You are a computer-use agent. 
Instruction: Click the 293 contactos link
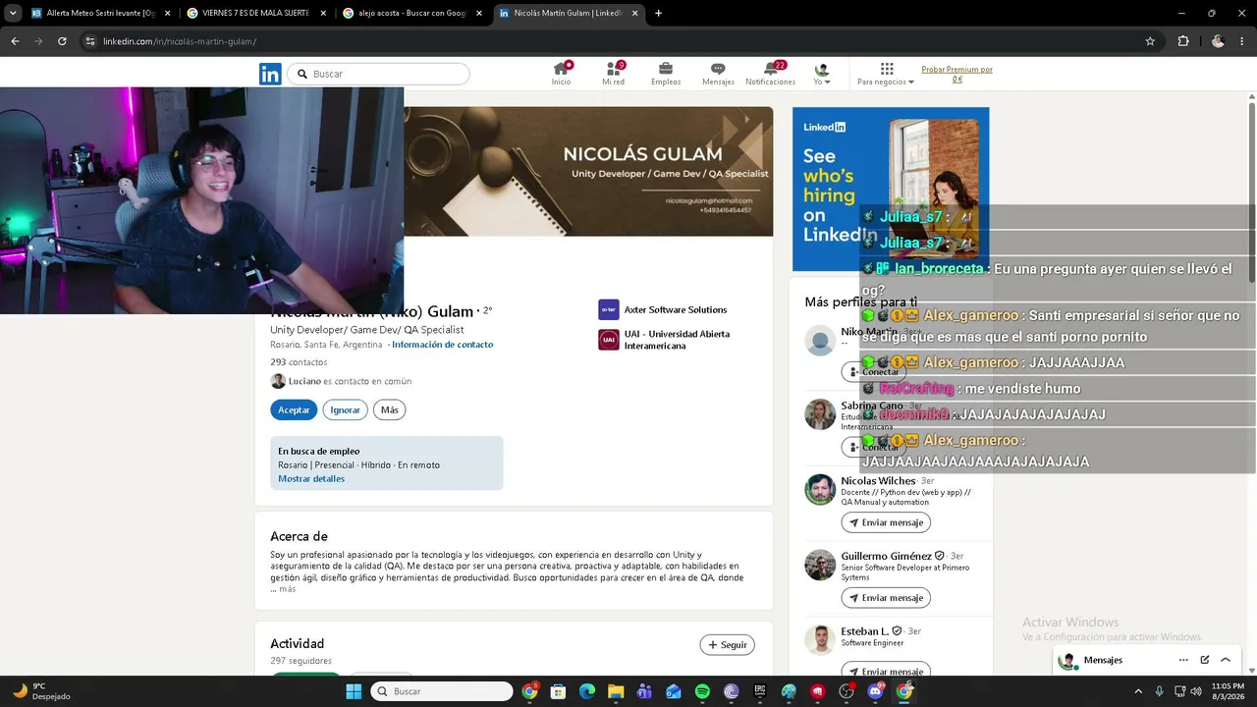click(299, 362)
